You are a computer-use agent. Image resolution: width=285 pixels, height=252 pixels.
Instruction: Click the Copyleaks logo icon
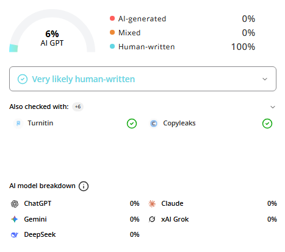pyautogui.click(x=154, y=124)
